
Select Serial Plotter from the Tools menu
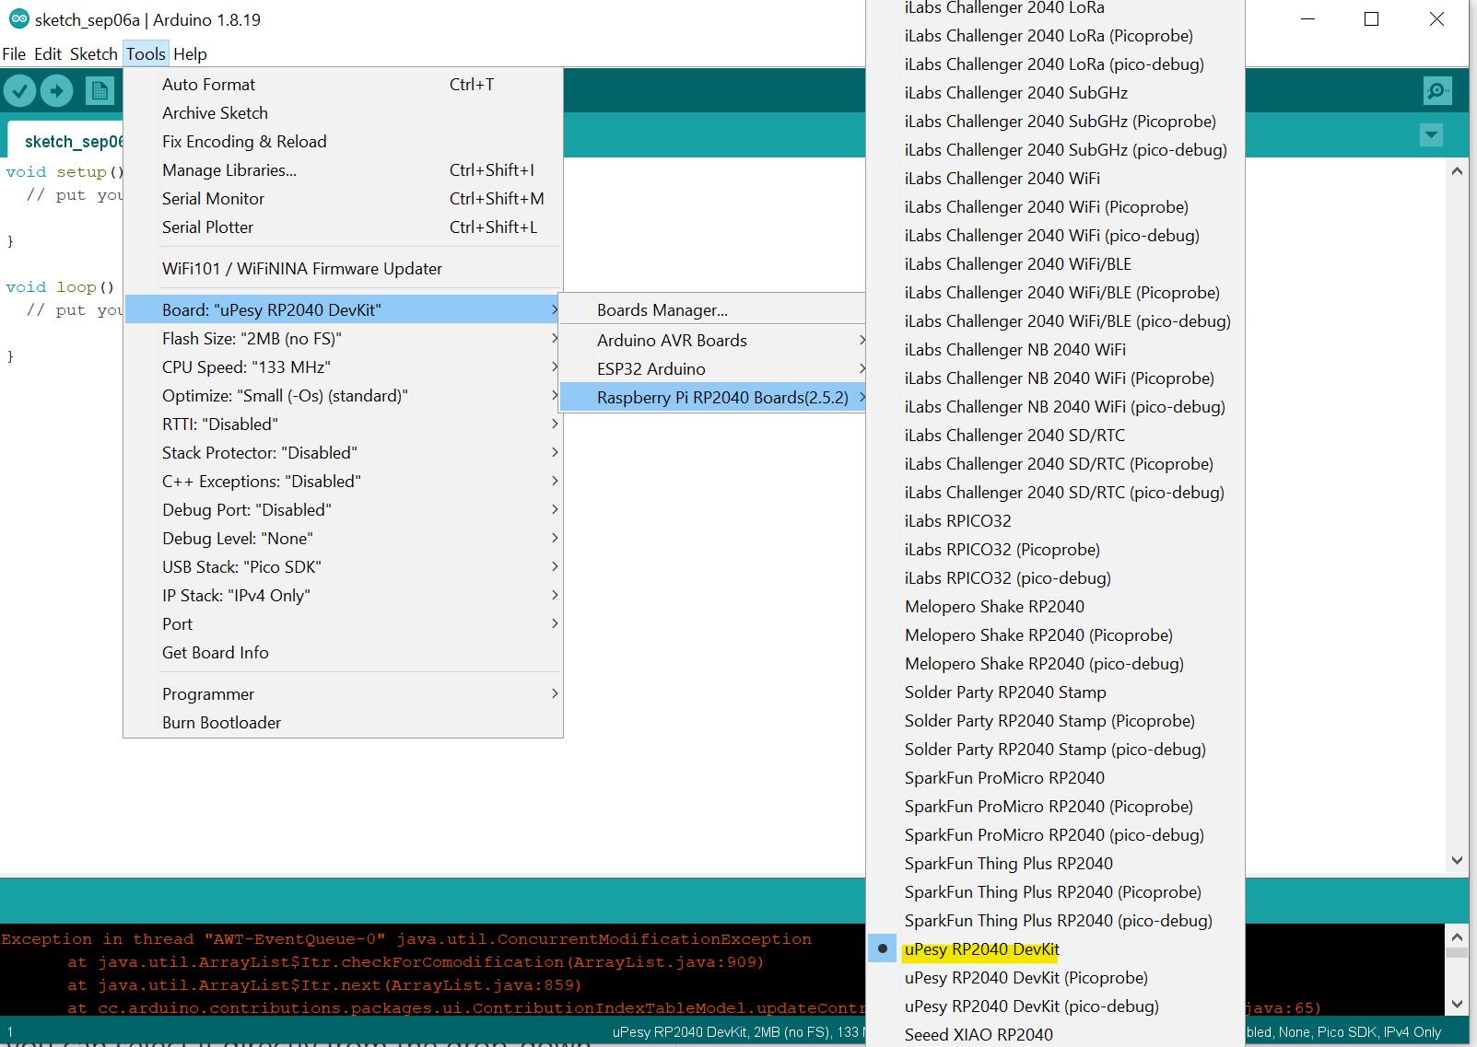[207, 227]
